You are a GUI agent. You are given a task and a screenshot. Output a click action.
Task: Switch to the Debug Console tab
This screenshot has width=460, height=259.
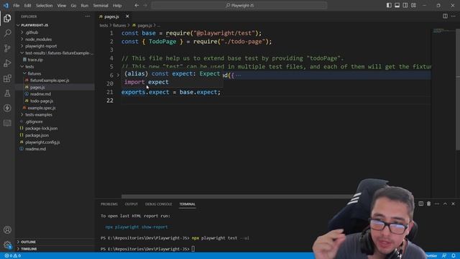pyautogui.click(x=158, y=204)
